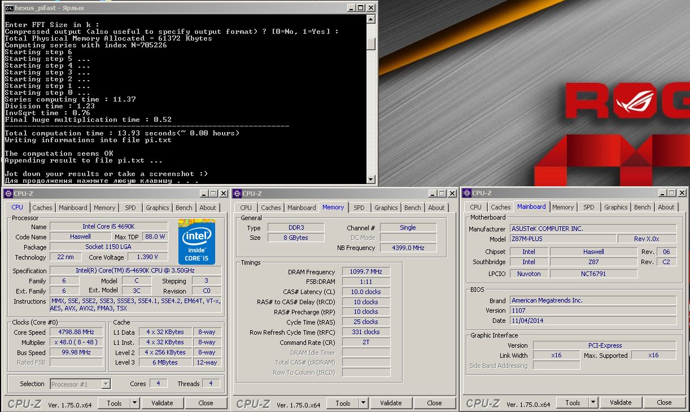
Task: Click the FSB:DRAM ratio value 1:11
Action: pos(366,282)
